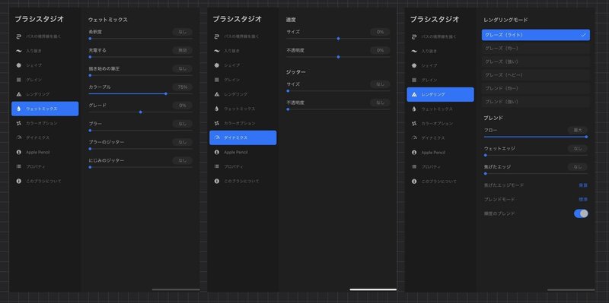Toggle the 輝度のブレンド switch off

[581, 213]
